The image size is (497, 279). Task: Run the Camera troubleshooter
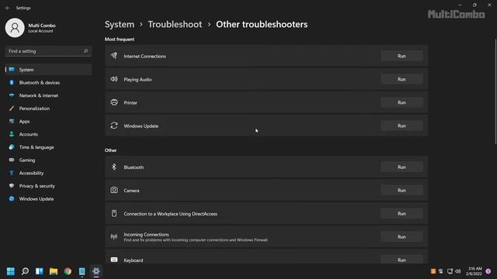pos(401,191)
